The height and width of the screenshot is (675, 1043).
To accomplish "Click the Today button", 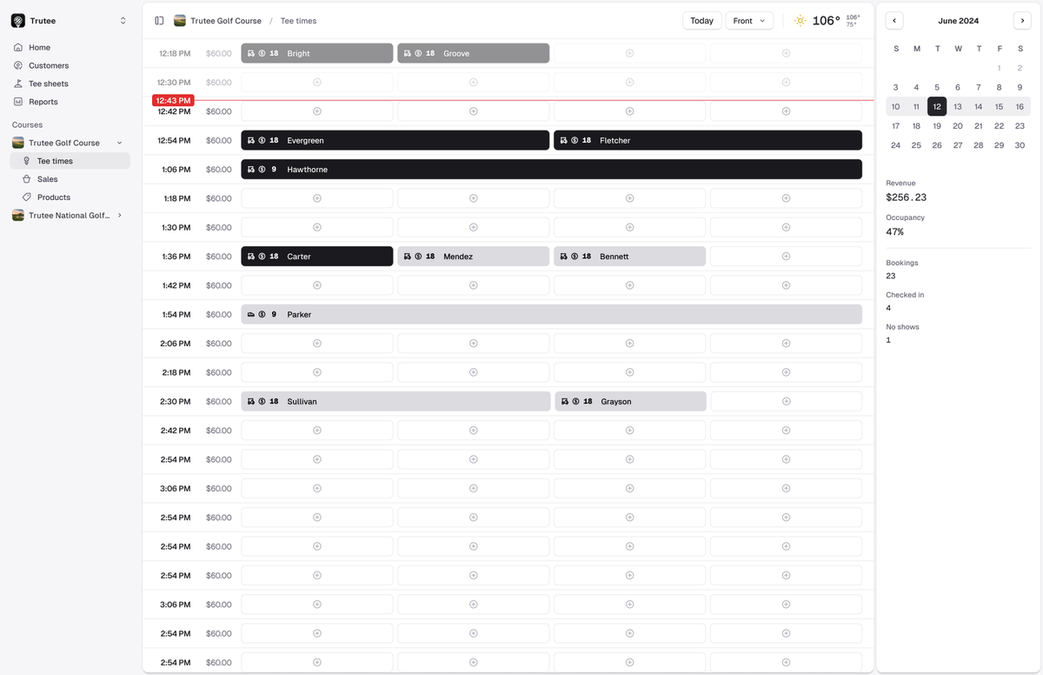I will click(x=701, y=21).
